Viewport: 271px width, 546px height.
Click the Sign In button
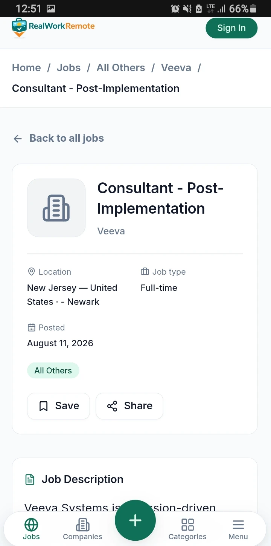pyautogui.click(x=231, y=28)
